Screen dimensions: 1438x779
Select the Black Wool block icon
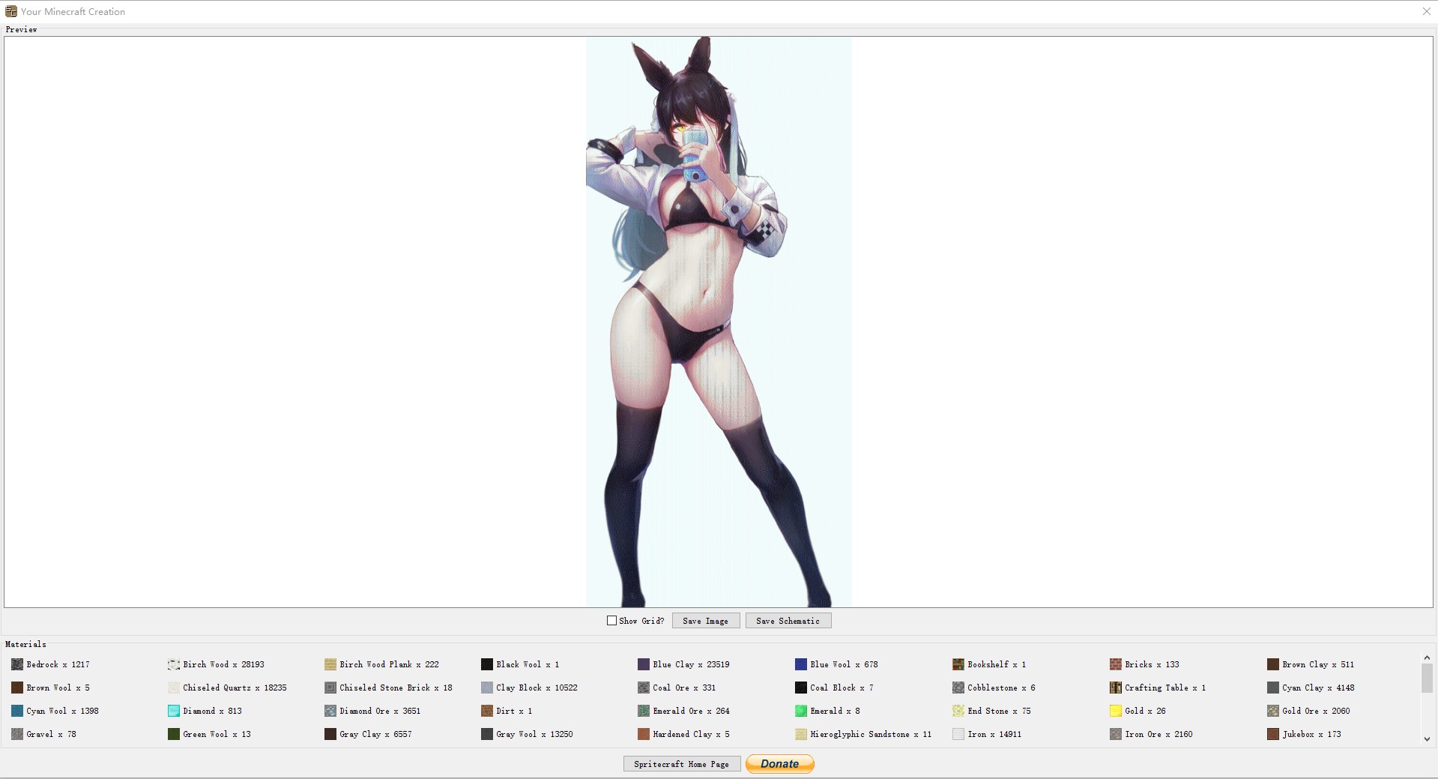pos(487,664)
